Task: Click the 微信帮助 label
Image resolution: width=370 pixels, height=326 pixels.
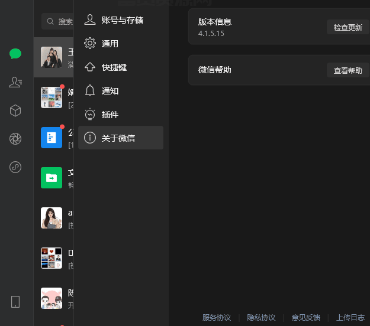Action: (214, 70)
